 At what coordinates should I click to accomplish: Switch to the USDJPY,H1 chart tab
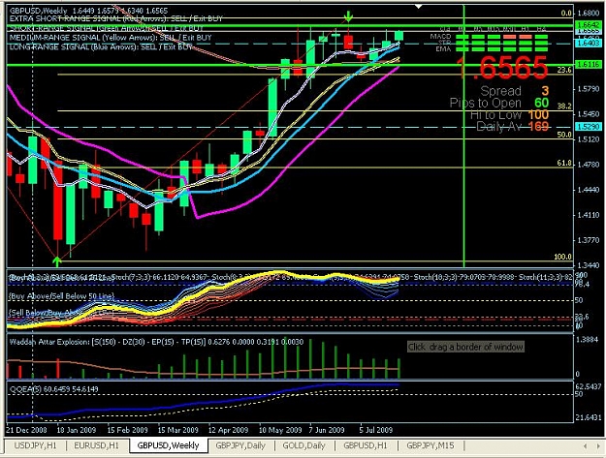[x=35, y=445]
